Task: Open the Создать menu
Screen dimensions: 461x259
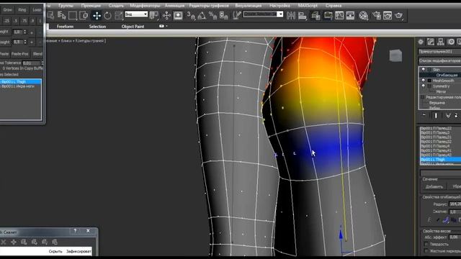Action: point(116,5)
